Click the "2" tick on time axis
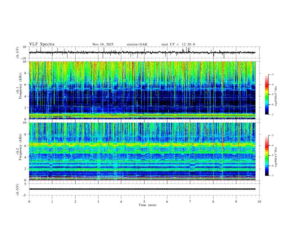This screenshot has height=226, width=292. [x=75, y=202]
